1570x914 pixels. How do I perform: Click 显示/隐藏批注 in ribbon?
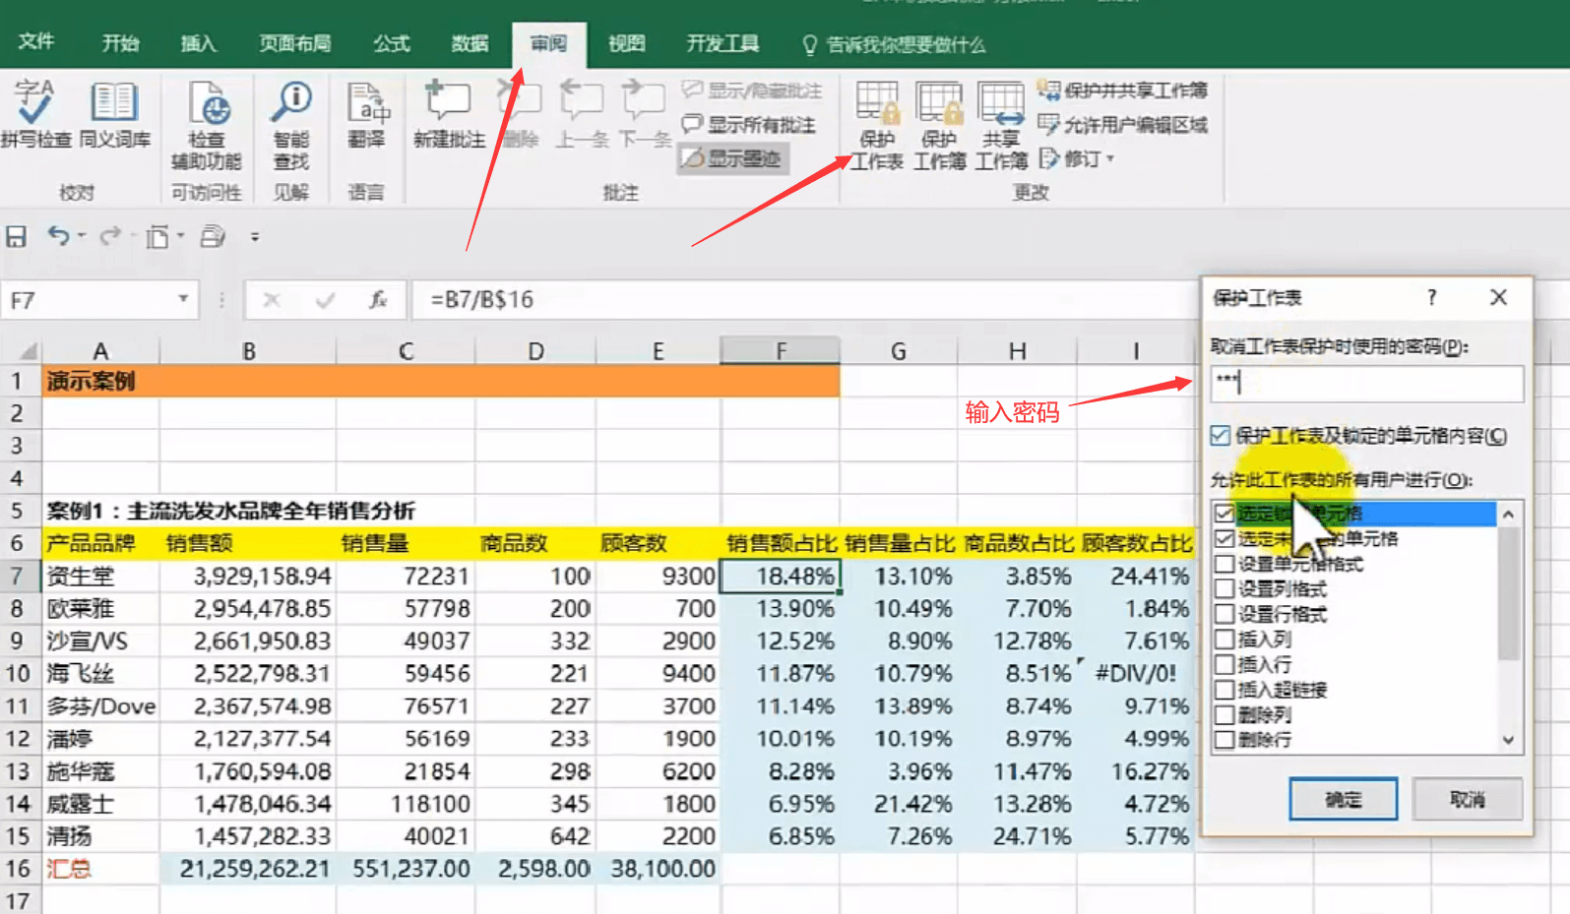[x=752, y=91]
